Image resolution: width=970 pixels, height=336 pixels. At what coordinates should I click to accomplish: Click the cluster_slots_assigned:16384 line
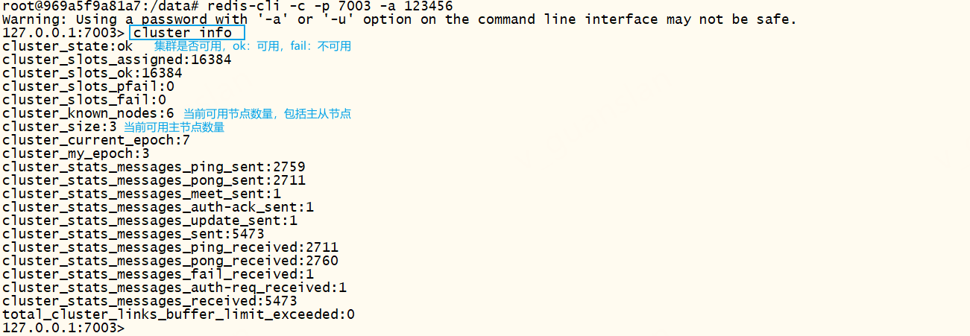point(117,60)
